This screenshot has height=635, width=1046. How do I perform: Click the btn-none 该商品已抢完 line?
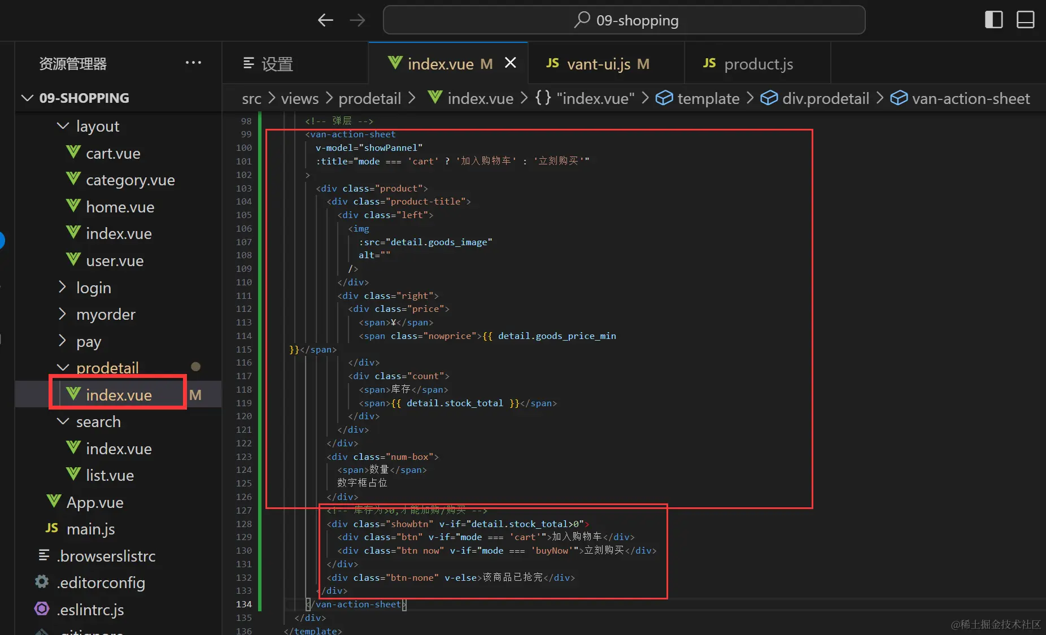(451, 578)
